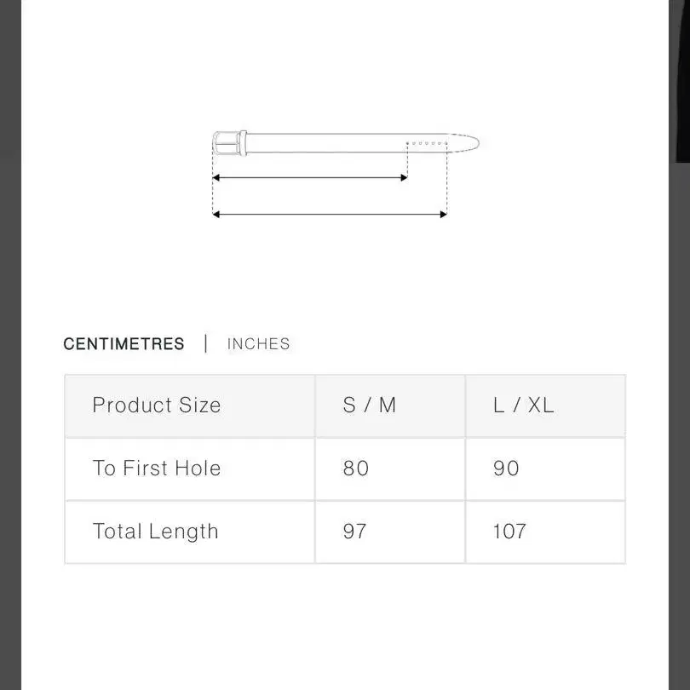This screenshot has height=690, width=690.
Task: Click the divider between CENTIMETRES and INCHES
Action: point(205,344)
